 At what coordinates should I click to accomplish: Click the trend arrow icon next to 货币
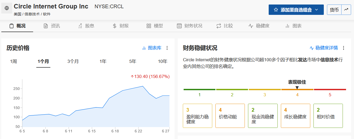click(x=346, y=10)
